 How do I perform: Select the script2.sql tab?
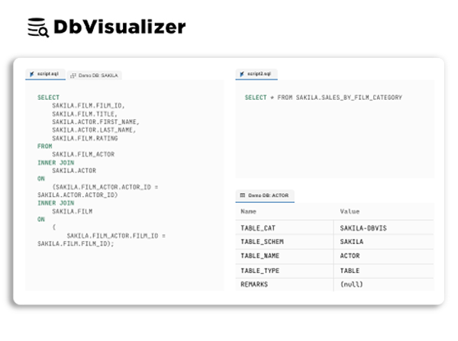click(x=256, y=74)
